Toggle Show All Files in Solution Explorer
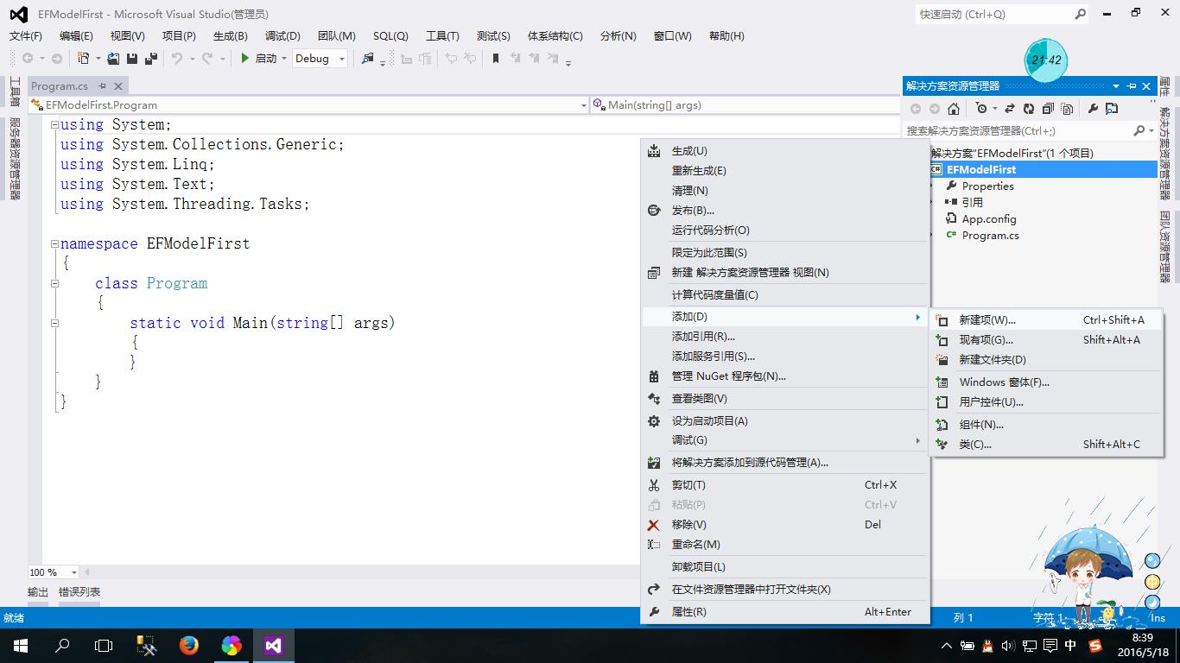This screenshot has width=1180, height=663. tap(1068, 109)
